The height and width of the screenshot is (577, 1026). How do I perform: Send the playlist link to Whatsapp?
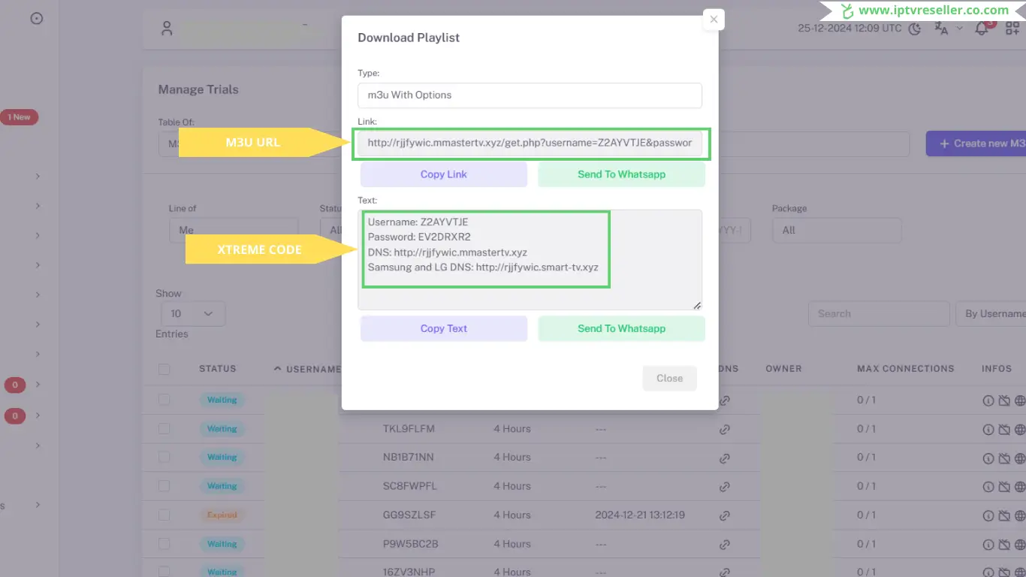pos(621,174)
